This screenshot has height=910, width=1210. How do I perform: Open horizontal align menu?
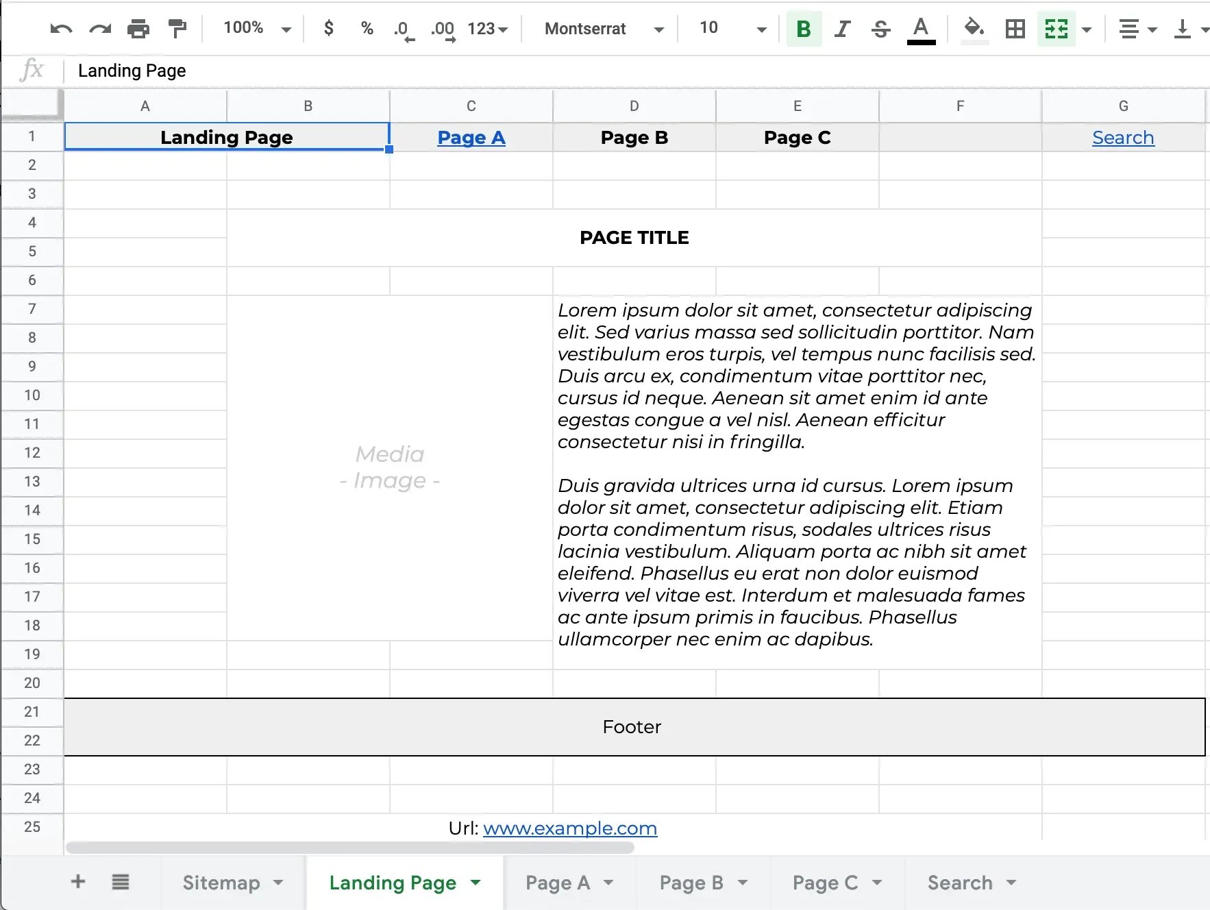(x=1137, y=29)
